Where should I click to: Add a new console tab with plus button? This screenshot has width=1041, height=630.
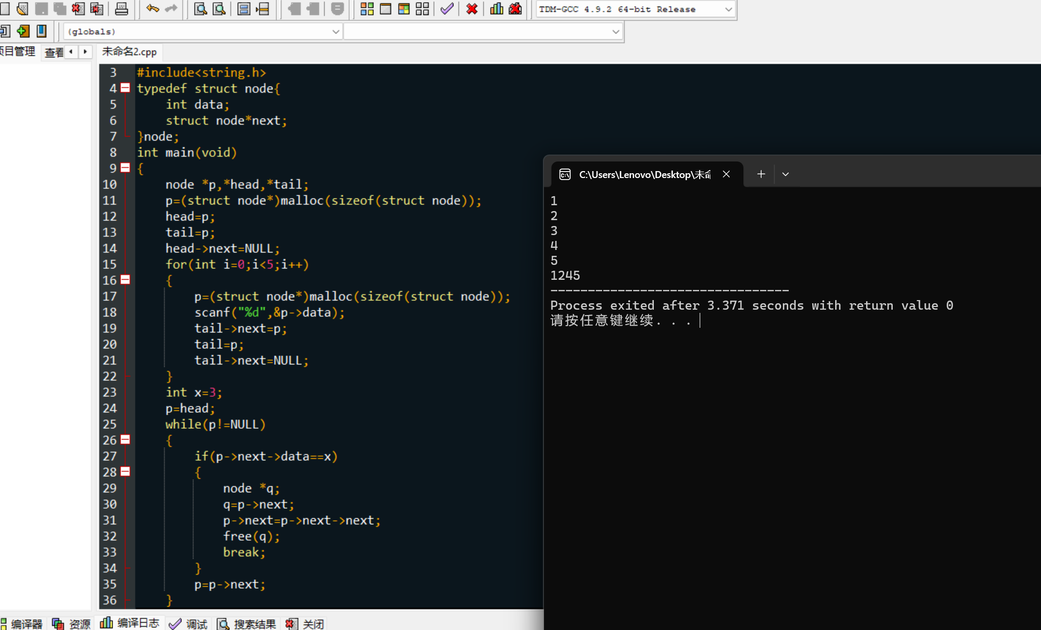coord(761,174)
